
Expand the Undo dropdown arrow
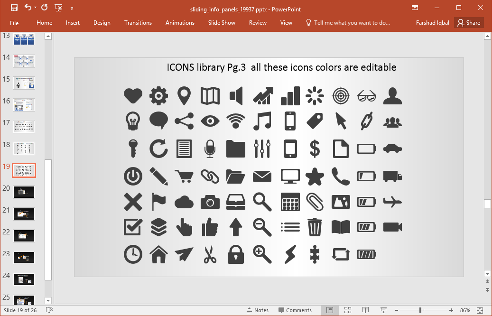pyautogui.click(x=36, y=8)
